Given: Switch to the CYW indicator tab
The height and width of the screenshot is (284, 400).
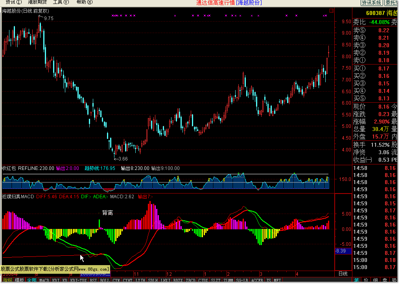Looking at the screenshot, I should coord(116,280).
